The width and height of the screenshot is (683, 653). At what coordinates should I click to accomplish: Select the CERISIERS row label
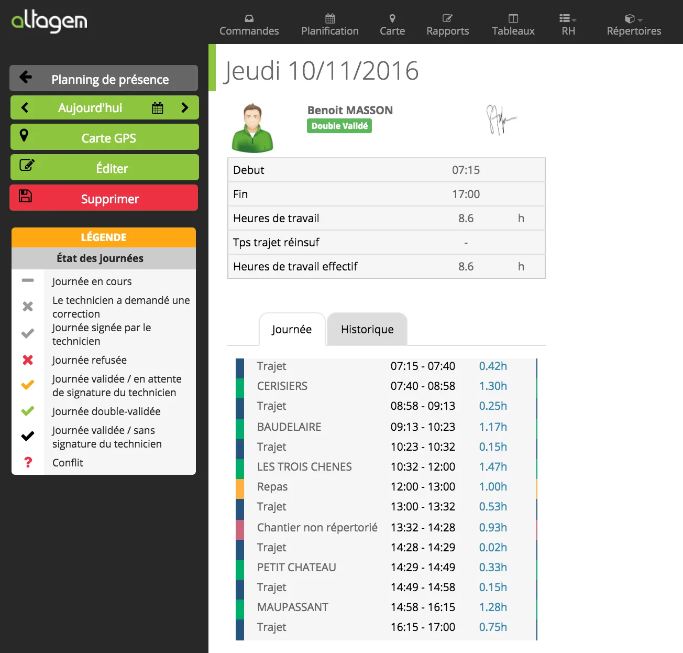(x=282, y=386)
